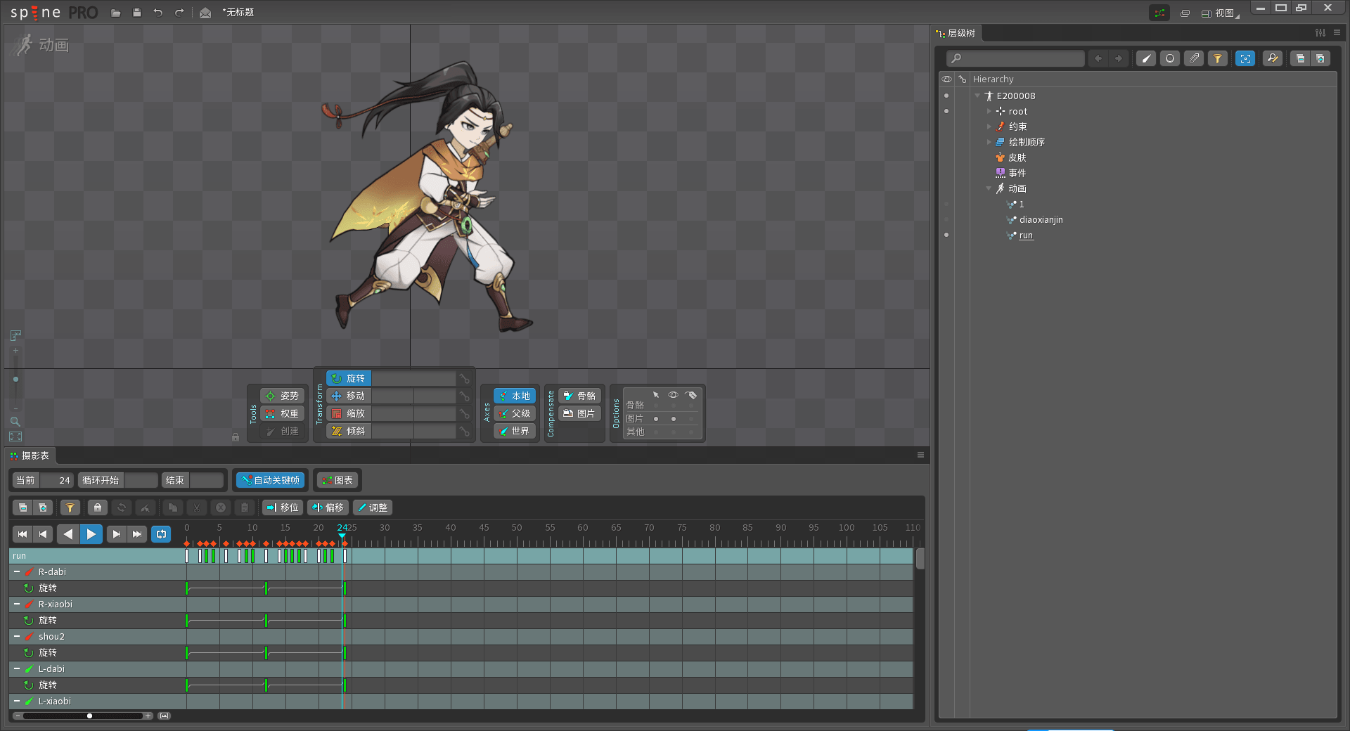Collapse all dopesheet rows
Screen dimensions: 1350x731
click(23, 507)
